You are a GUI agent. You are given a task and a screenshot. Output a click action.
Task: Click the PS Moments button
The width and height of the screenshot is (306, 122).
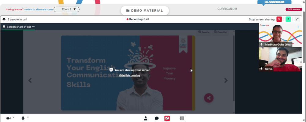294,9
